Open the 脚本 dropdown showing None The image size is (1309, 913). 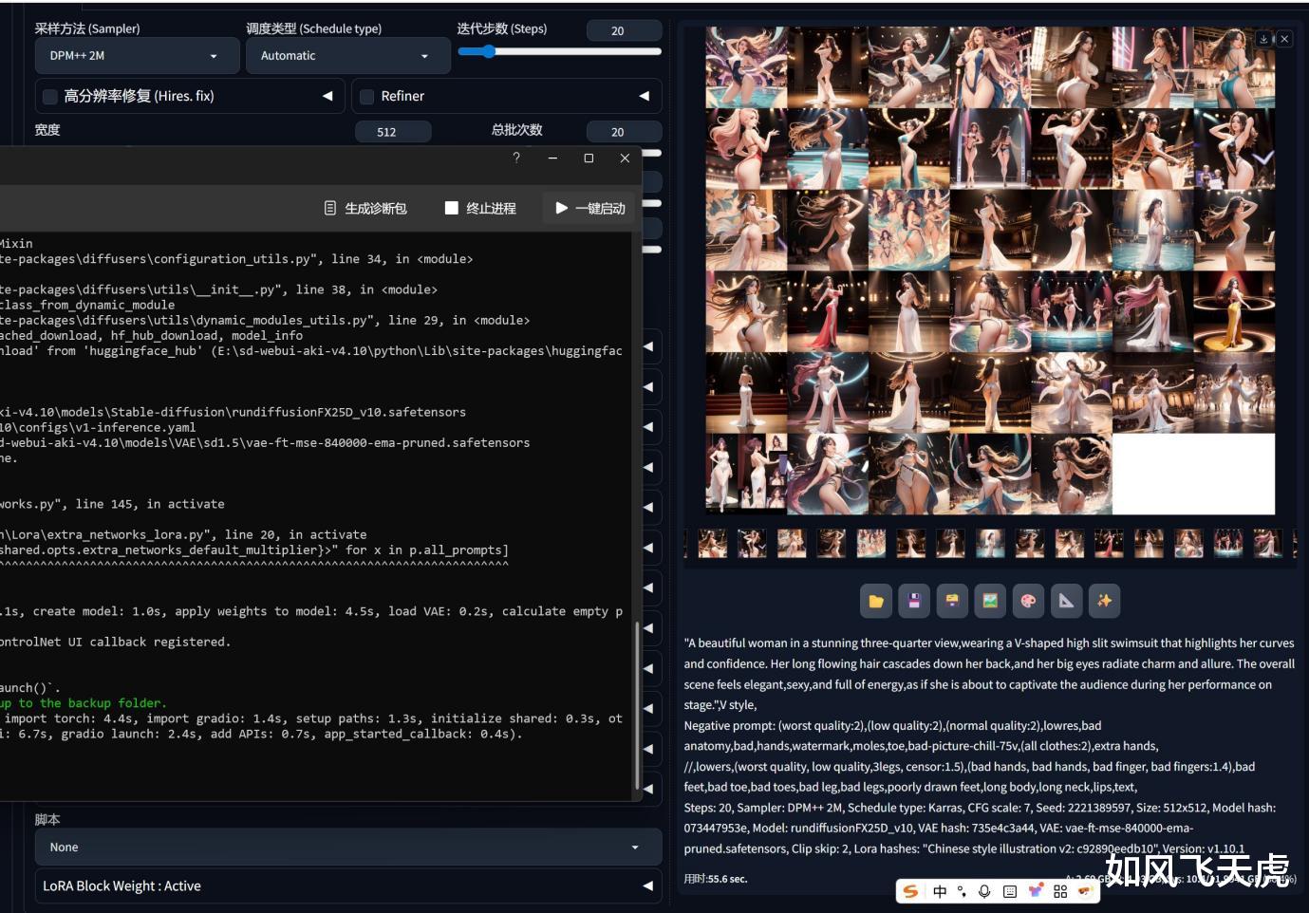(x=348, y=847)
